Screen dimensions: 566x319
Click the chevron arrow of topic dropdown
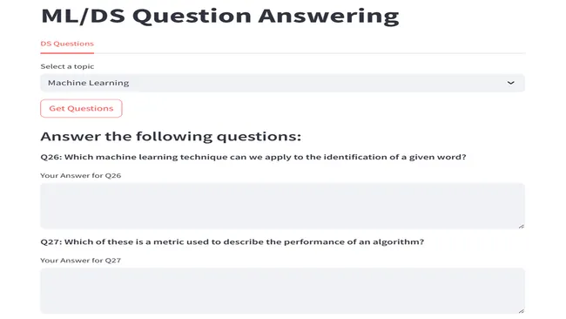[510, 83]
